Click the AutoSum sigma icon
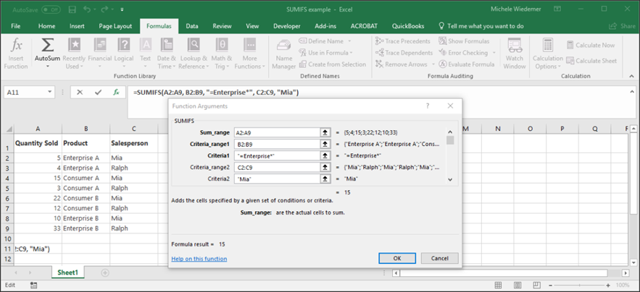Screen dimensions: 640x292 tap(47, 46)
